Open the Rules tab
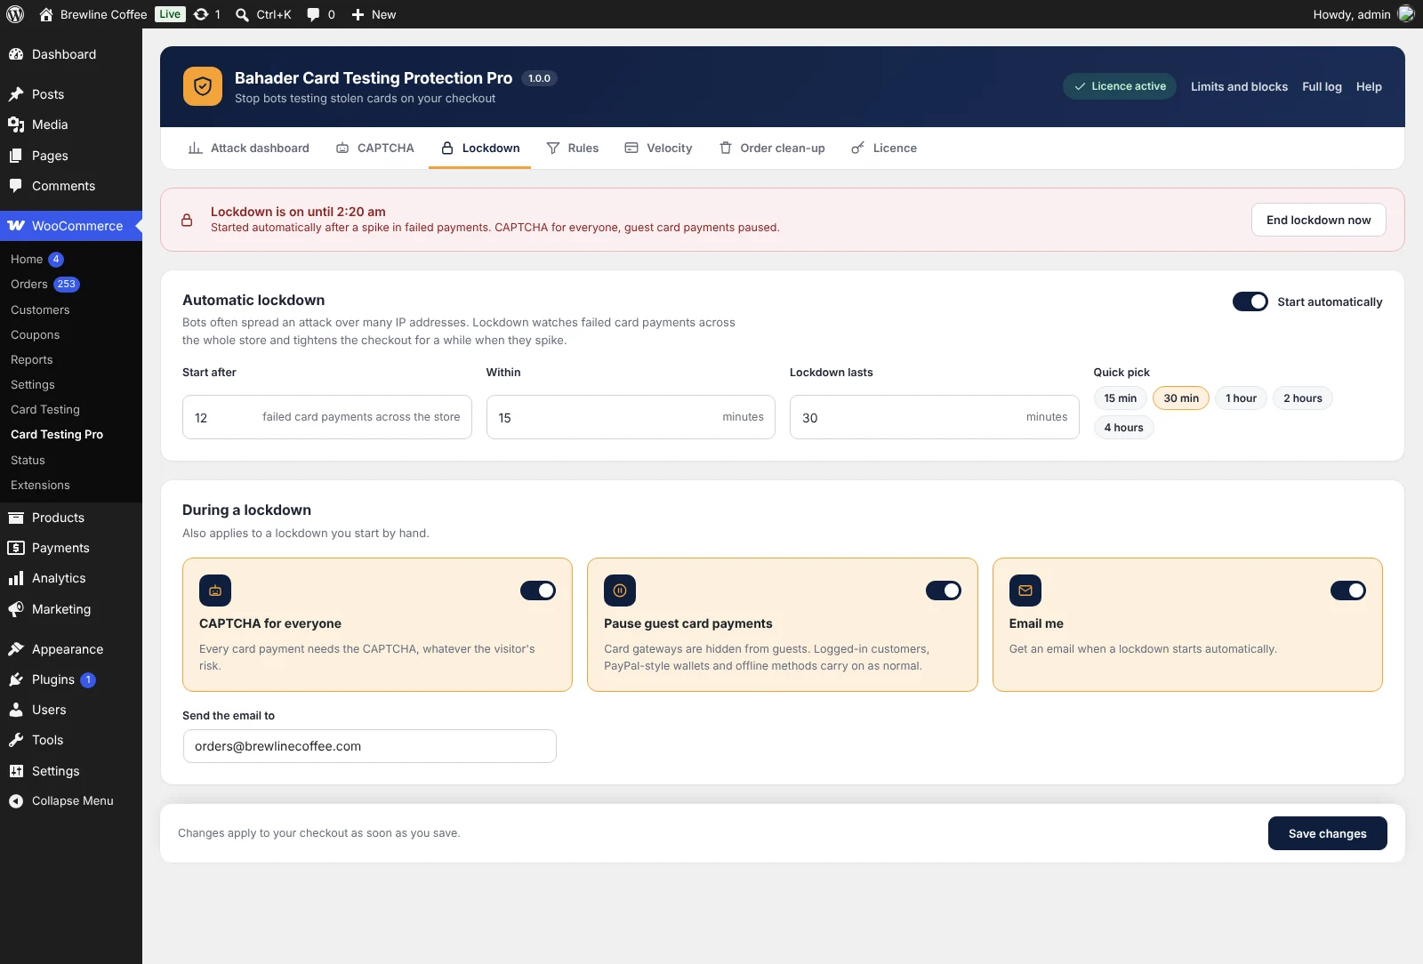The image size is (1423, 964). coord(573,149)
